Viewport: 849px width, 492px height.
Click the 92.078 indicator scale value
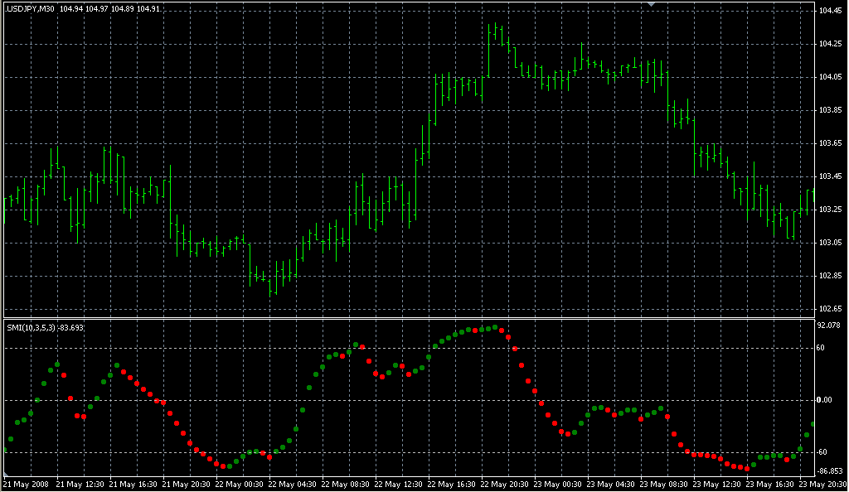[829, 326]
